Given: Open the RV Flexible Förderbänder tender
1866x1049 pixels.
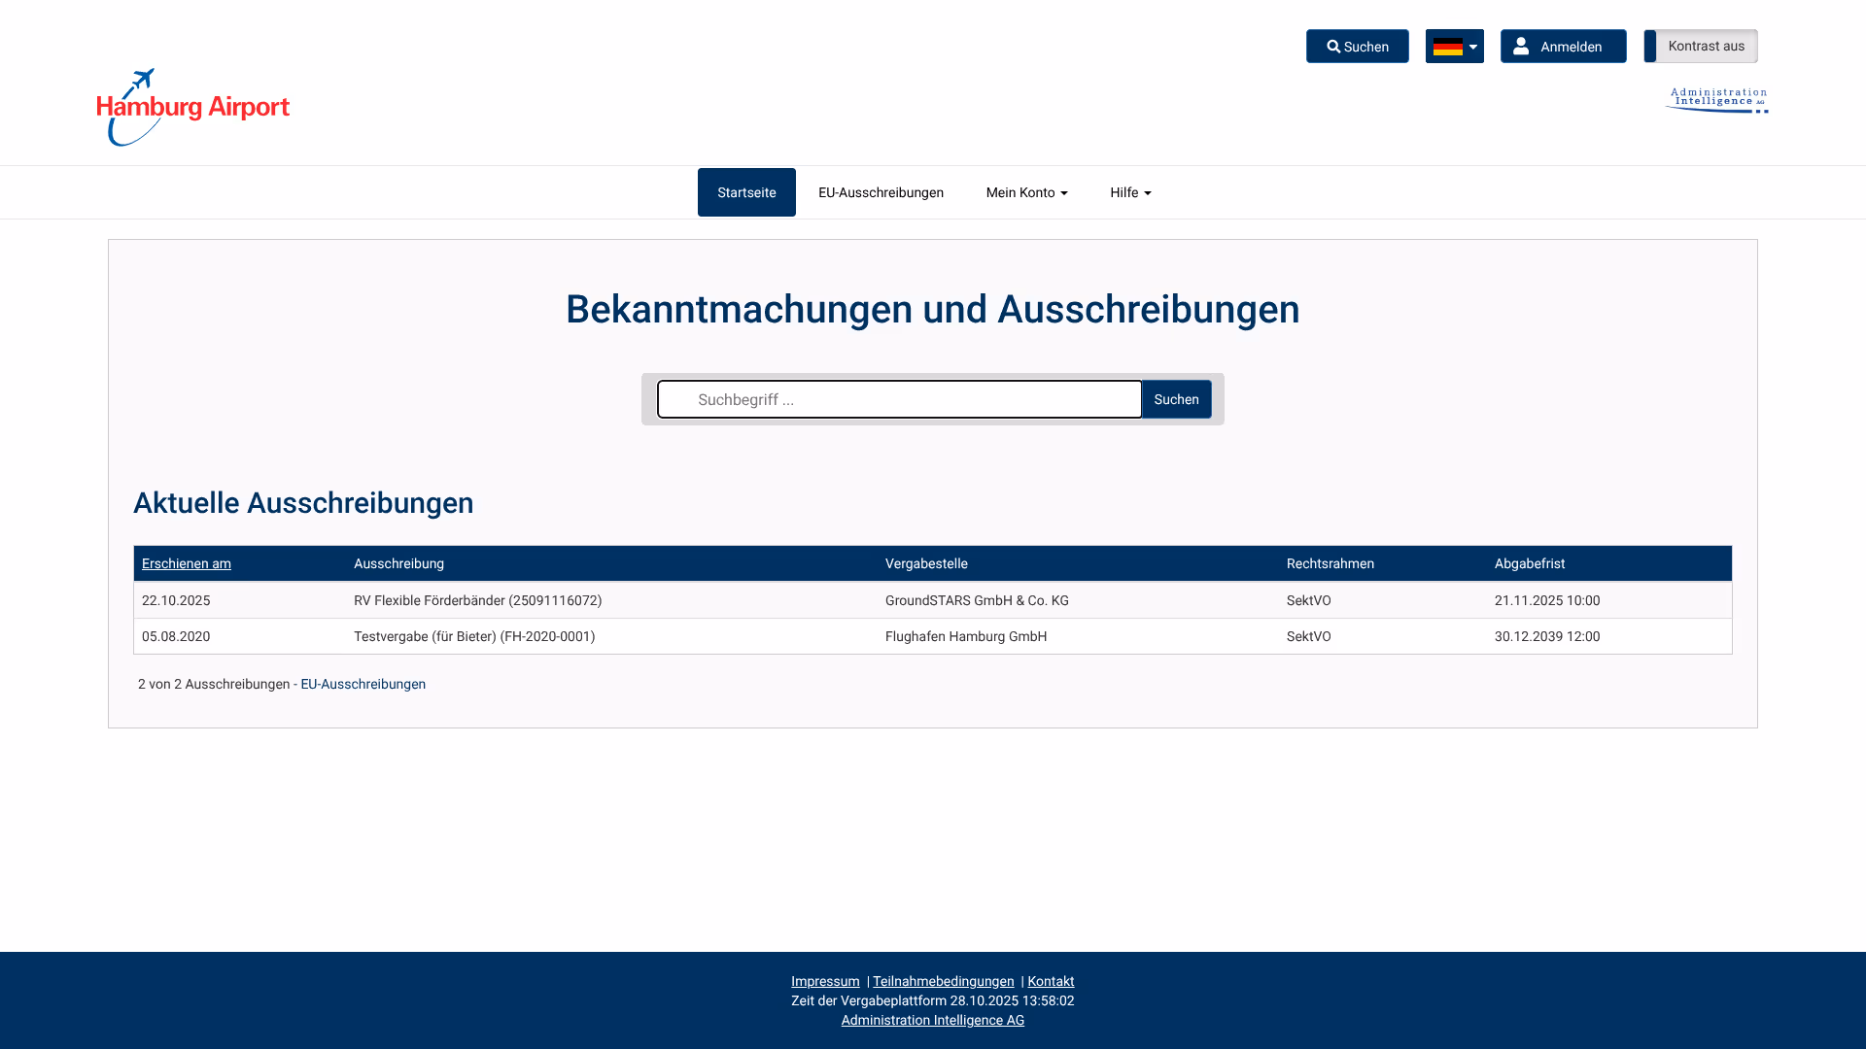Looking at the screenshot, I should tap(477, 600).
